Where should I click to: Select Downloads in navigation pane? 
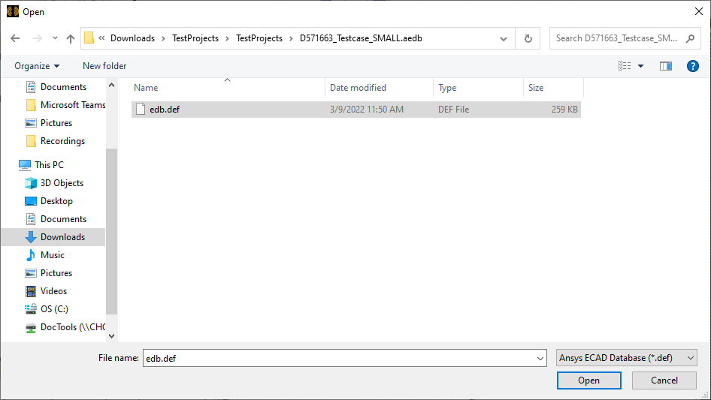(x=53, y=237)
